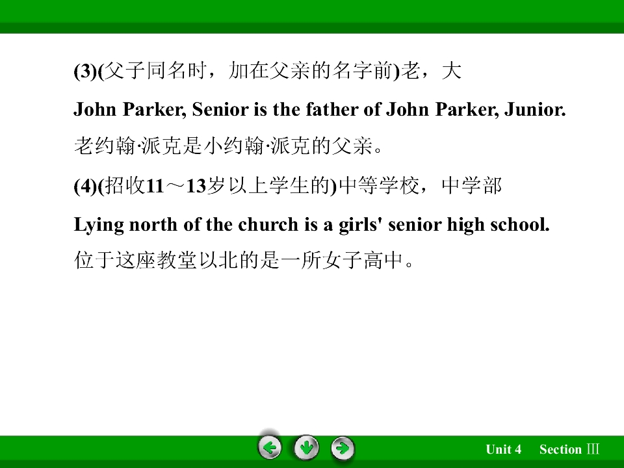The height and width of the screenshot is (468, 624).
Task: Click translation '位于这座教堂以北的是一所女子高中'
Action: coord(244,261)
